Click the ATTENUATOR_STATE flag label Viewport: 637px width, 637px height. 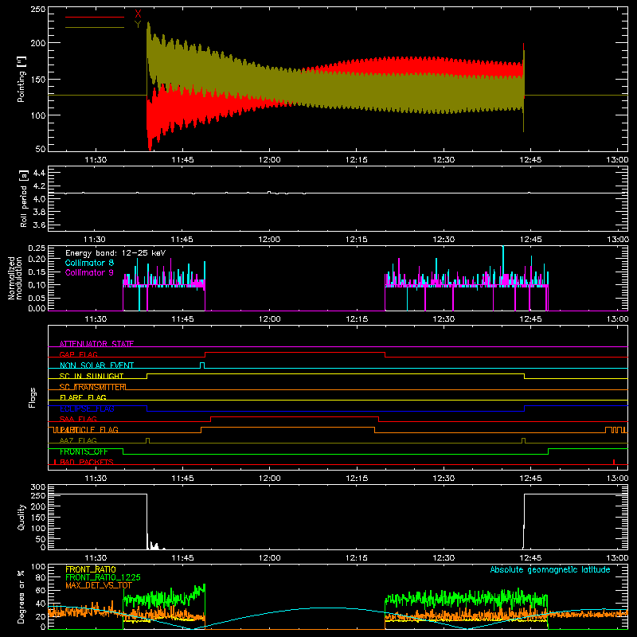(x=96, y=344)
